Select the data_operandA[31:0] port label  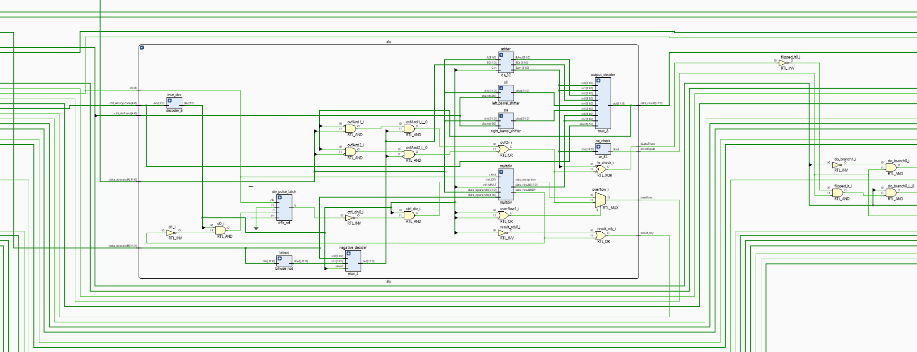(x=122, y=180)
